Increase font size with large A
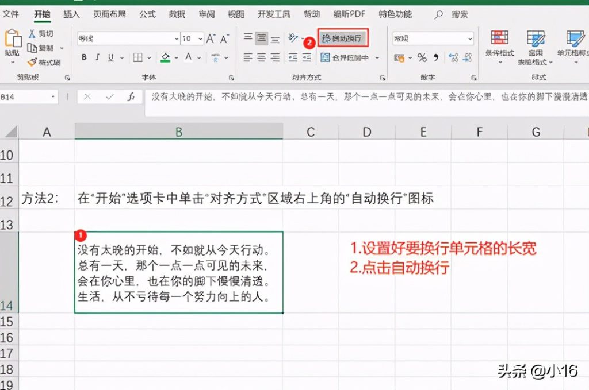The image size is (589, 390). tap(211, 38)
